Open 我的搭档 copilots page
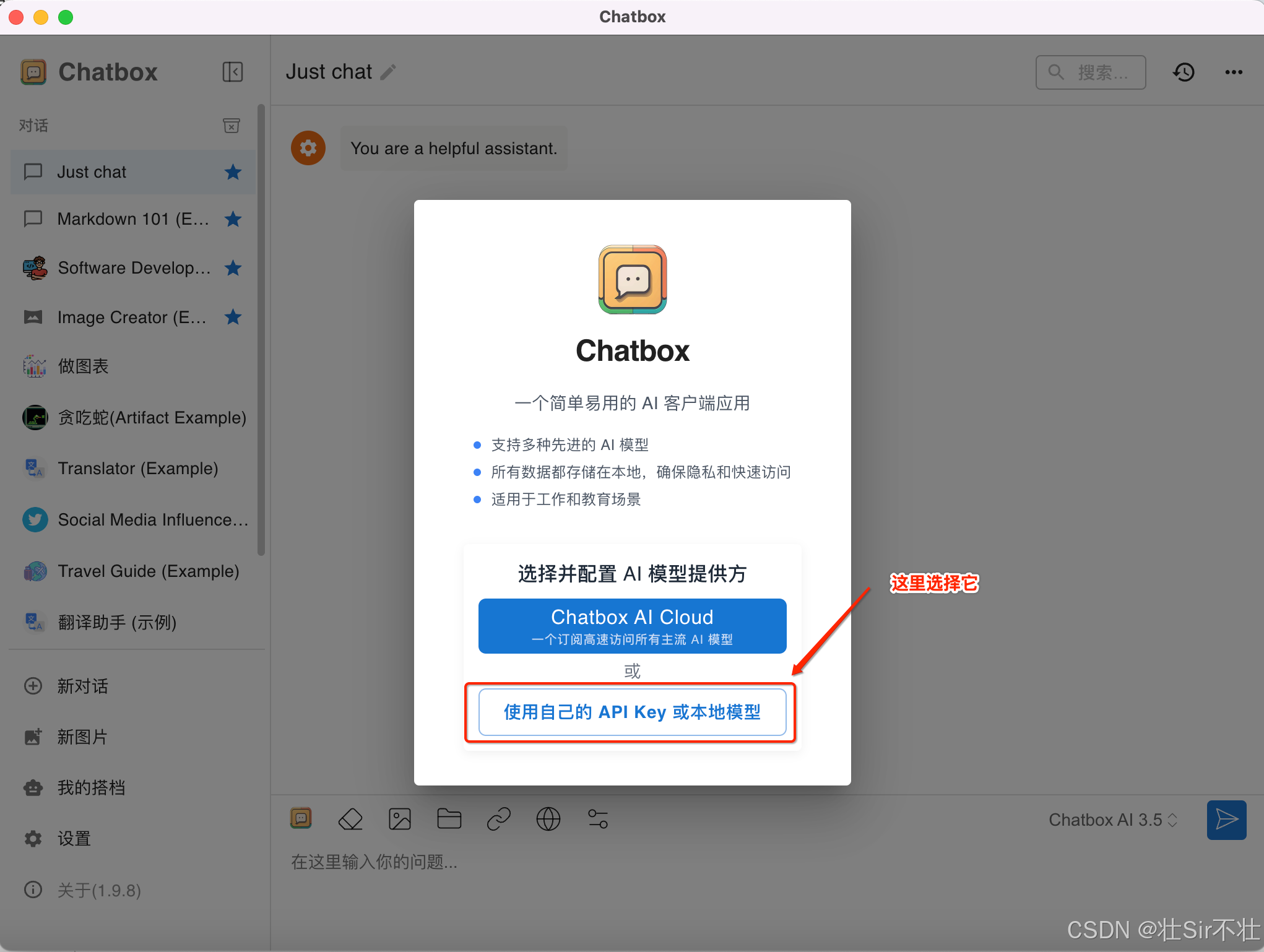Screen dimensions: 1264x952 133,787
